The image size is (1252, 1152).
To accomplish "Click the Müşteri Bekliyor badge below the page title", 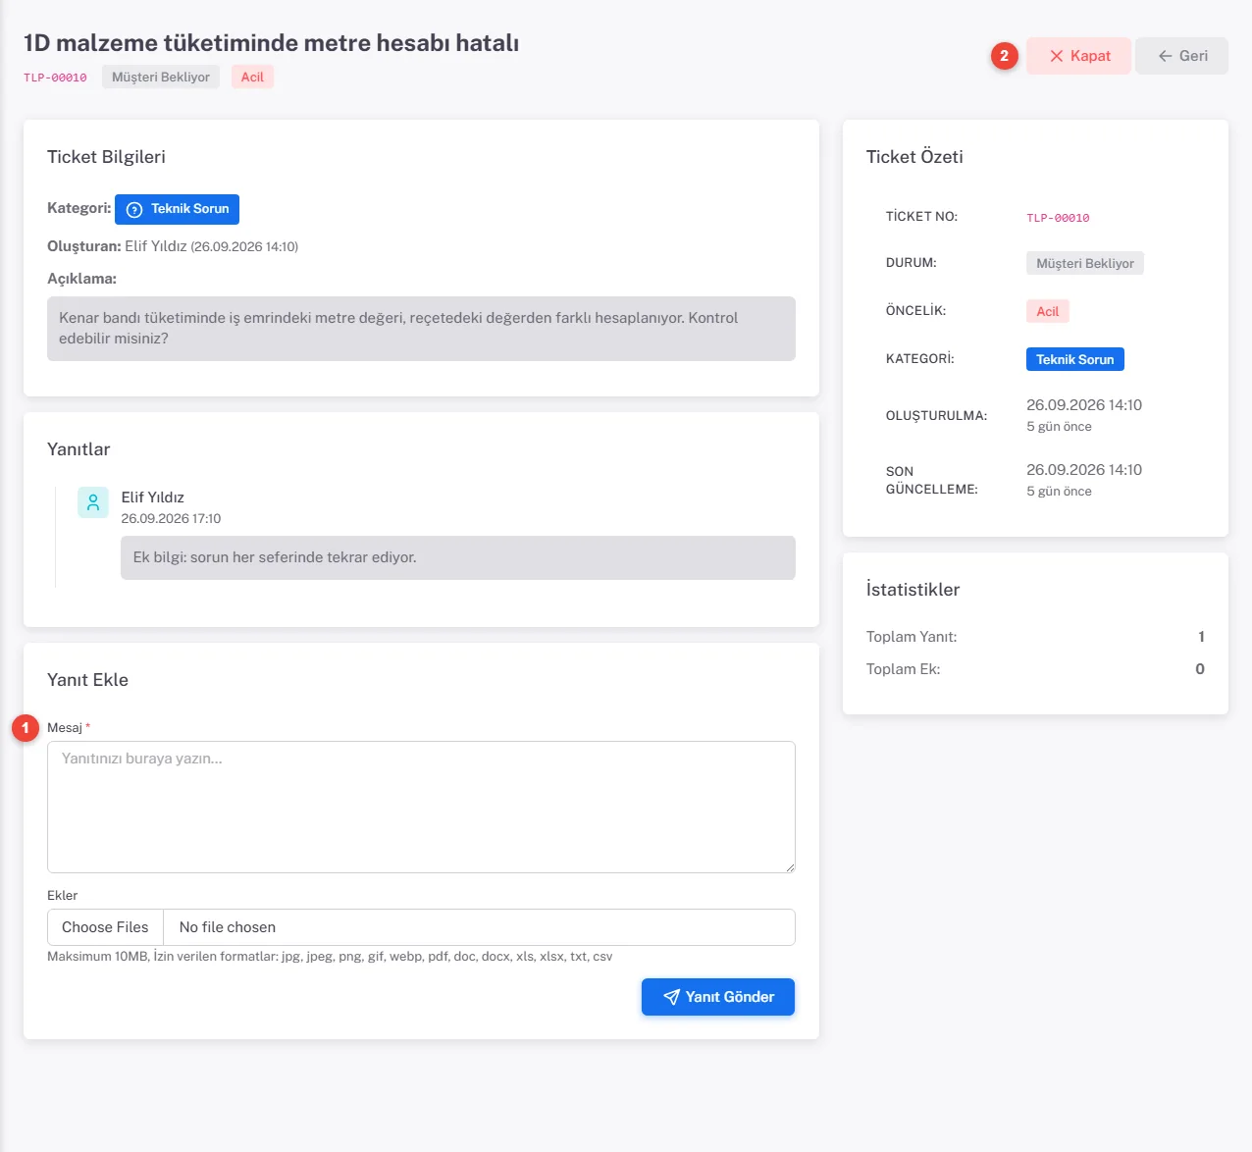I will pos(161,77).
